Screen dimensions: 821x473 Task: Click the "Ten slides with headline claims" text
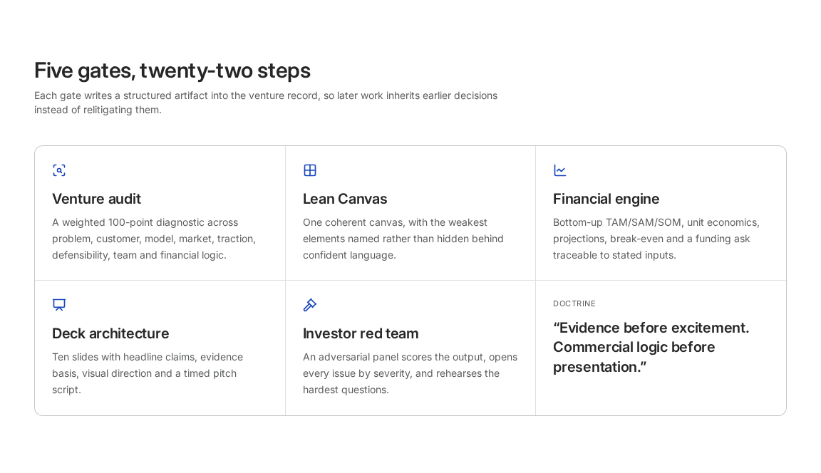pos(148,373)
